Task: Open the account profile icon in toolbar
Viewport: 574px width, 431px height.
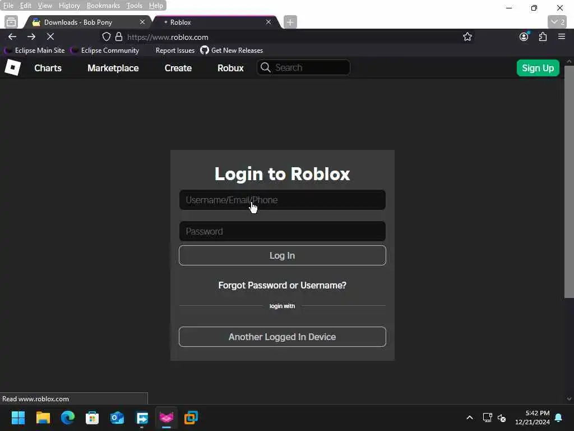Action: point(524,36)
